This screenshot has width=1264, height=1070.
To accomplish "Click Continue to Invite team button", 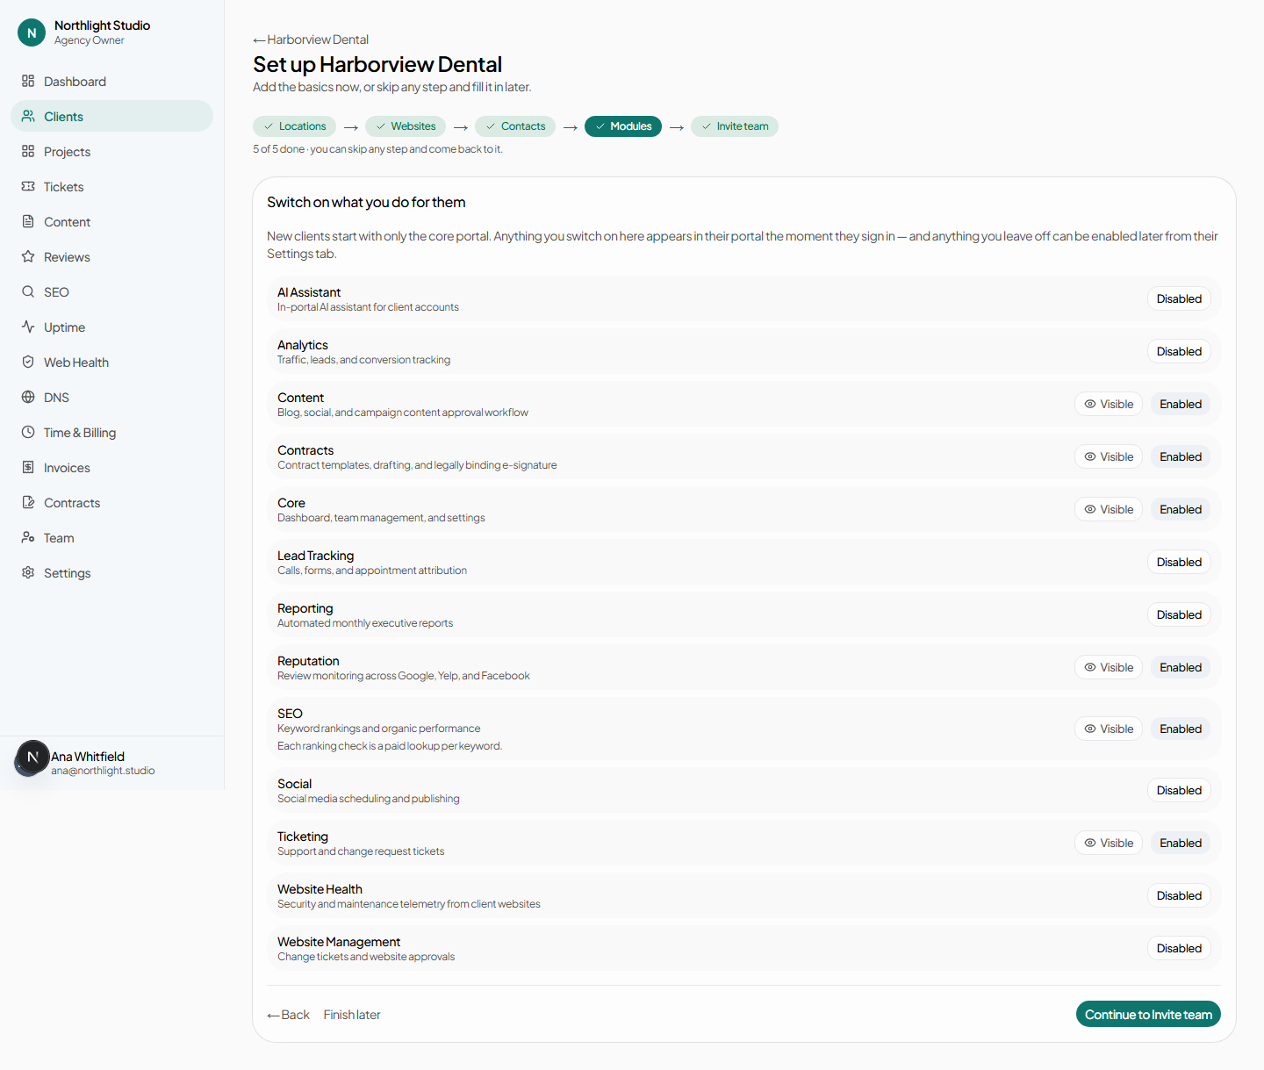I will point(1148,1014).
